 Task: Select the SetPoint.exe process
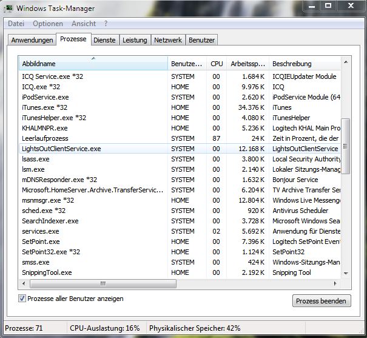pyautogui.click(x=180, y=242)
